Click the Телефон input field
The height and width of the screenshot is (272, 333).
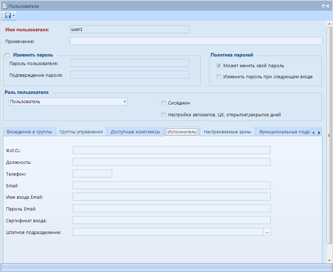pyautogui.click(x=92, y=174)
